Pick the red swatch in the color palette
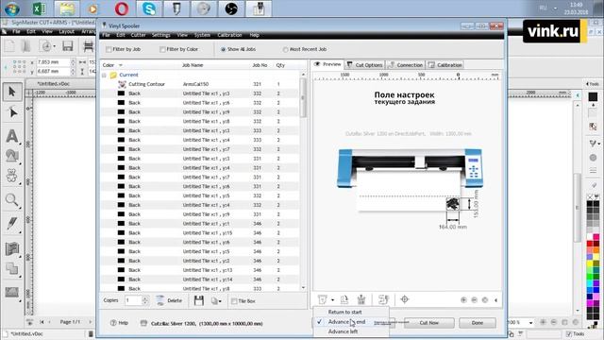This screenshot has height=340, width=604. point(590,244)
